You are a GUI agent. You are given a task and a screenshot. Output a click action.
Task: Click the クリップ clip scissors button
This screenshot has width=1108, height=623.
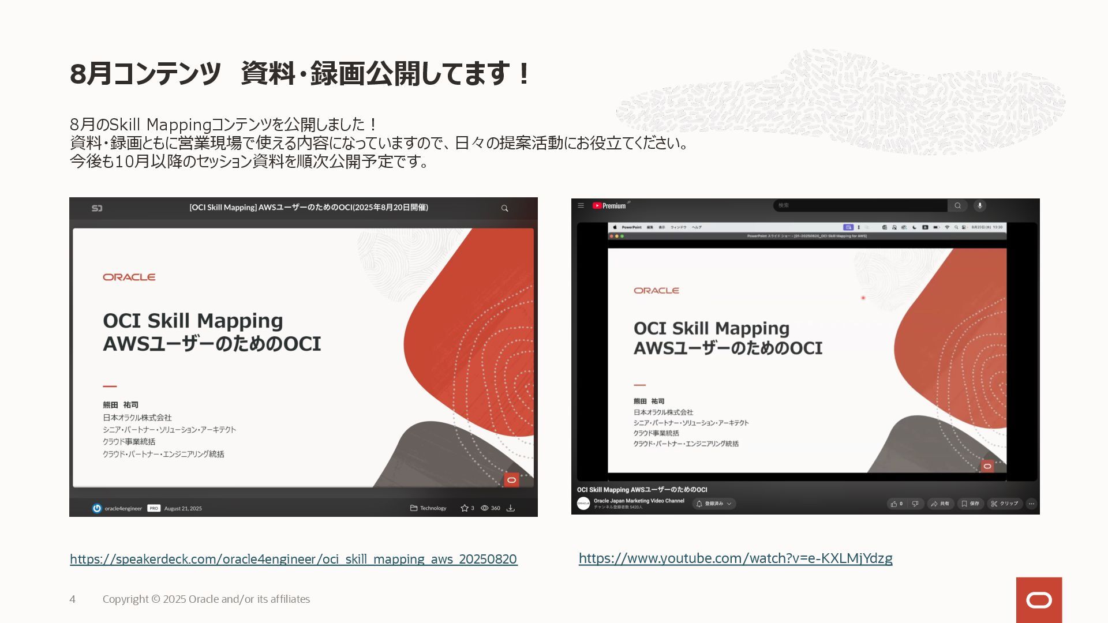pos(1005,504)
